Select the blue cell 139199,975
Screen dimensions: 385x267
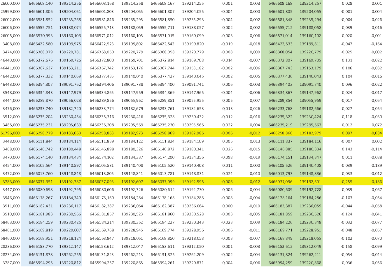[70, 44]
